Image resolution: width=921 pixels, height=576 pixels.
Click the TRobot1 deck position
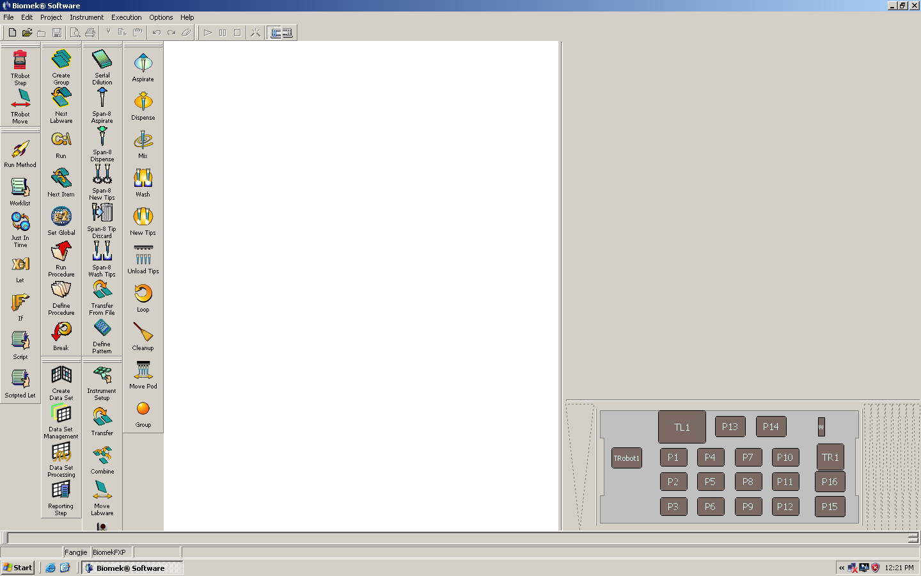[626, 458]
